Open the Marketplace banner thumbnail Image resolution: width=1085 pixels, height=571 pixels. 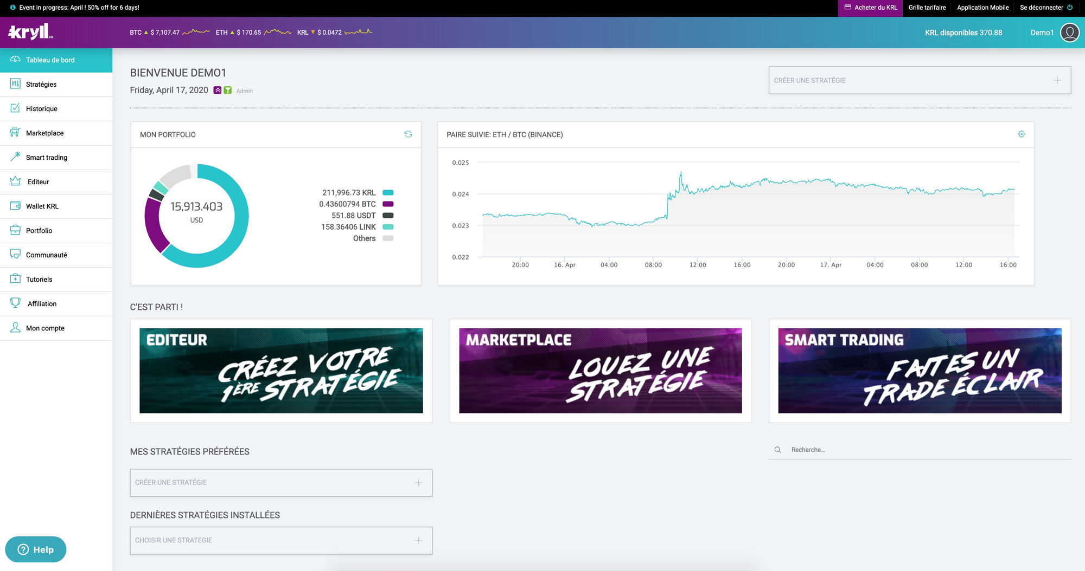[x=601, y=371]
